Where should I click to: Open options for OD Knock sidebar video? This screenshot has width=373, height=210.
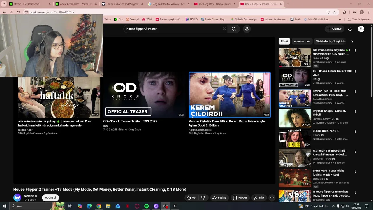pyautogui.click(x=355, y=71)
